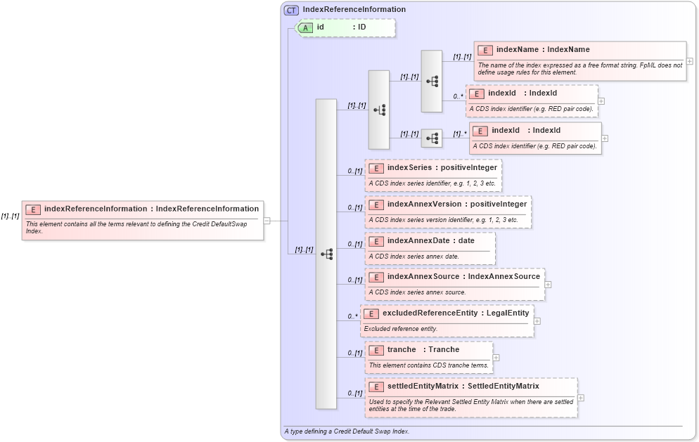This screenshot has width=699, height=442.
Task: Expand the indexAnnexSource element
Action: tap(548, 285)
